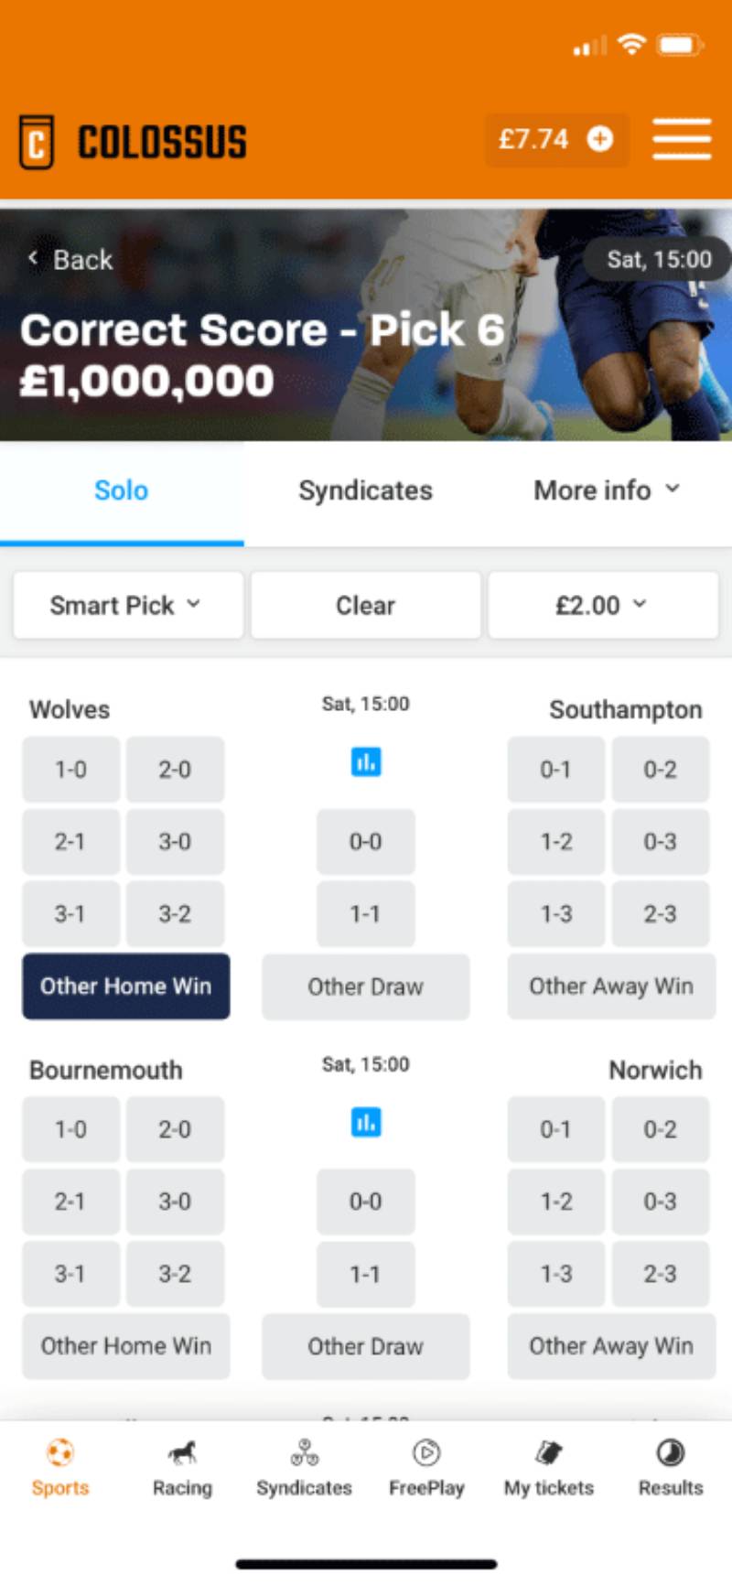Screen dimensions: 732x1585
Task: Go to Racing in bottom navigation
Action: pos(182,1468)
